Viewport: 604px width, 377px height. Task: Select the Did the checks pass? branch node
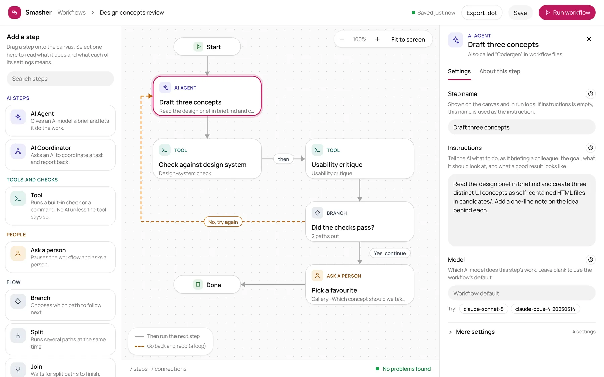click(x=360, y=222)
